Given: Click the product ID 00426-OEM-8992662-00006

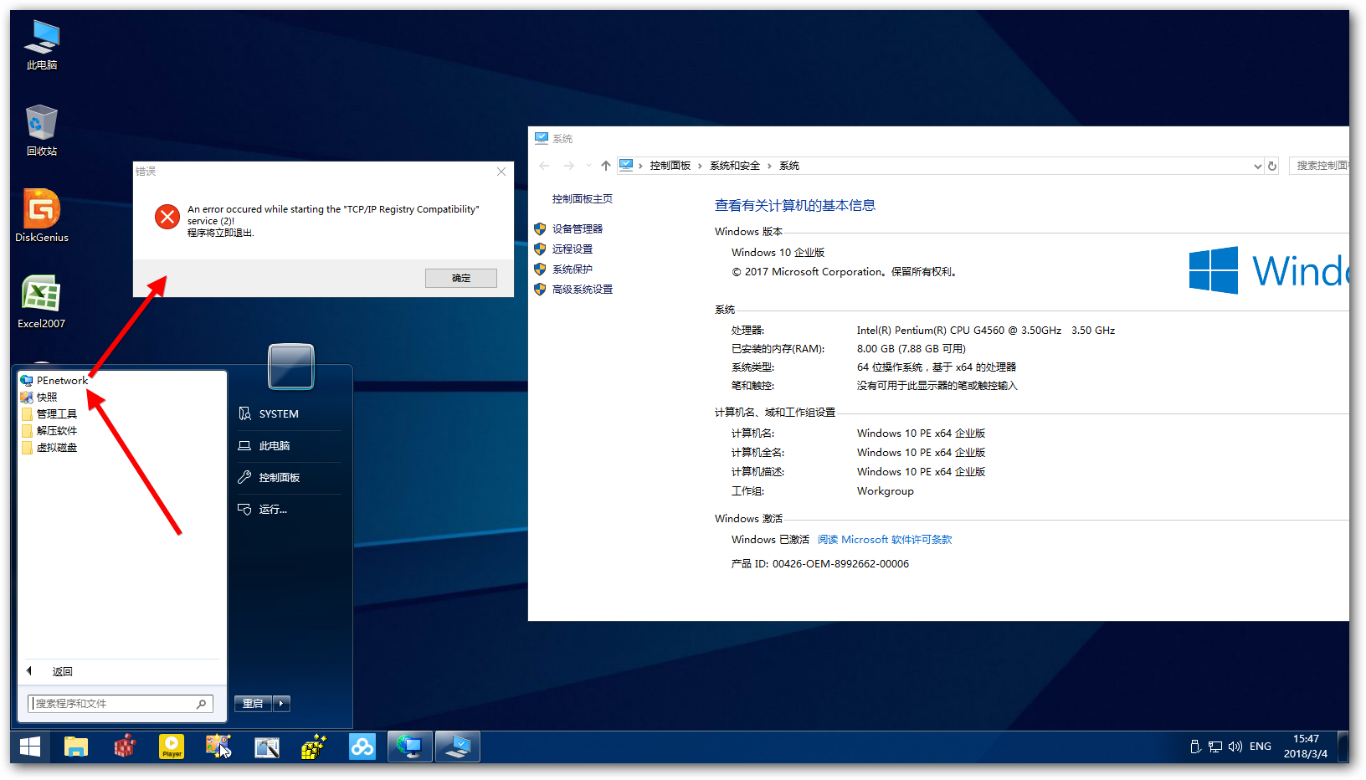Looking at the screenshot, I should 840,564.
